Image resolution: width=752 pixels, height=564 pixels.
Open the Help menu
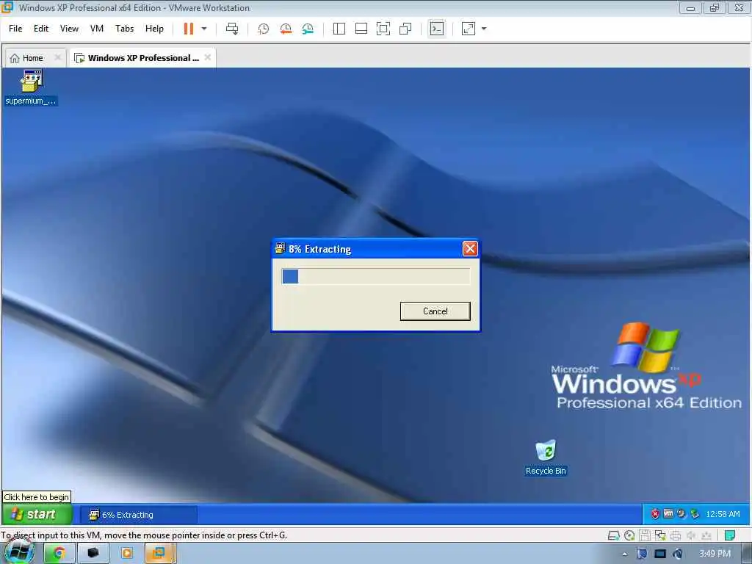click(154, 29)
